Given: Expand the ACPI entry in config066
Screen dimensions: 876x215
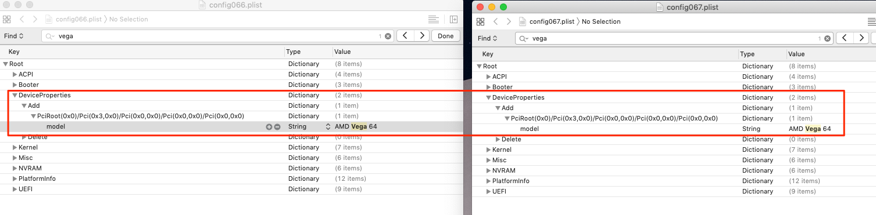Looking at the screenshot, I should pyautogui.click(x=15, y=74).
